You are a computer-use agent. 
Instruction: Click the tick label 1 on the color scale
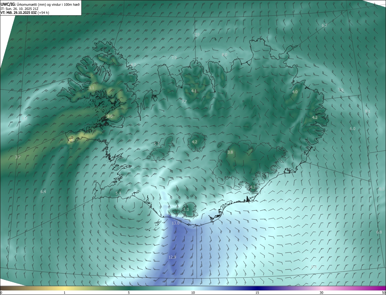[65, 293]
